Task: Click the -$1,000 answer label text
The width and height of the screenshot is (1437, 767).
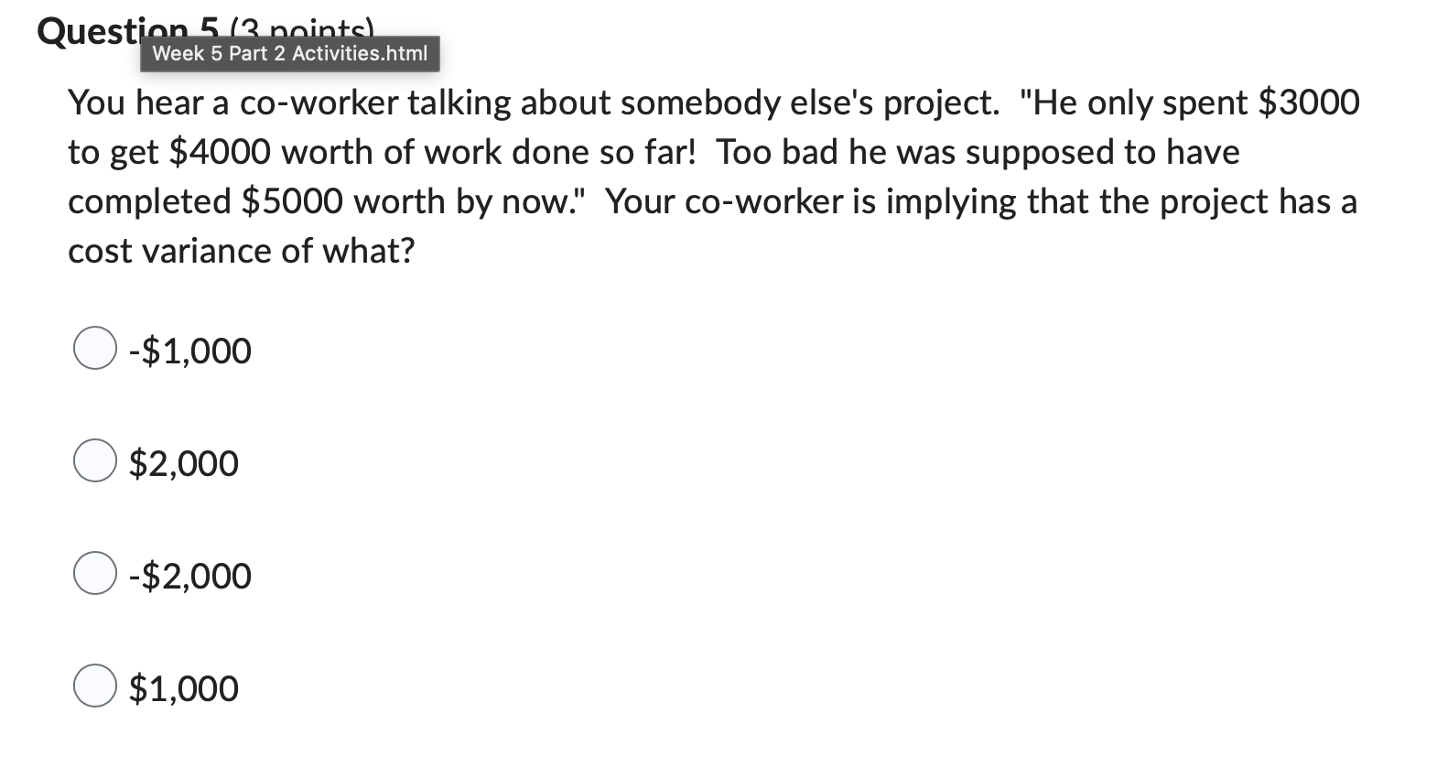Action: pyautogui.click(x=189, y=349)
